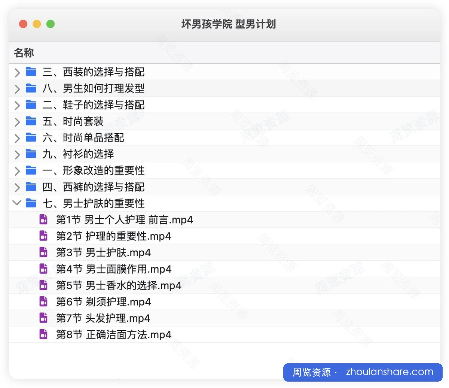Select the folder name 七、男士护肤的重要性
Image resolution: width=449 pixels, height=388 pixels.
tap(94, 203)
